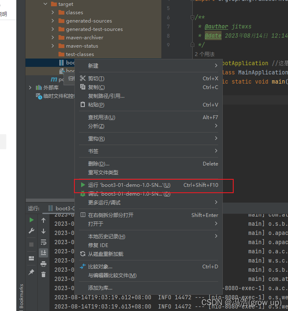Toggle soft-wrap icon in Run console
The width and height of the screenshot is (288, 311).
[x=43, y=242]
